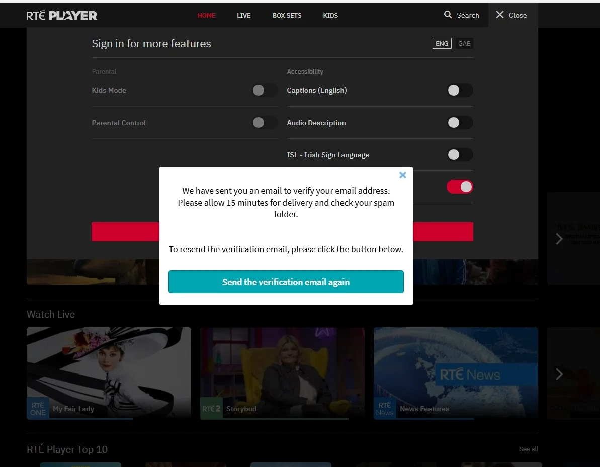This screenshot has height=467, width=600.
Task: Click the Search label text
Action: click(x=468, y=15)
